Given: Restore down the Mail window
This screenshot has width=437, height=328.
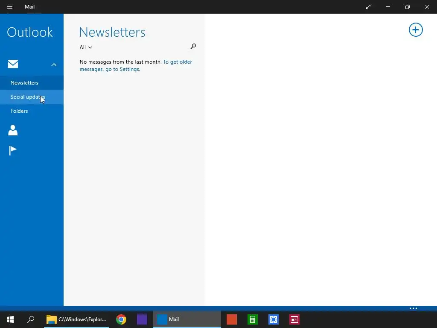Looking at the screenshot, I should (408, 7).
